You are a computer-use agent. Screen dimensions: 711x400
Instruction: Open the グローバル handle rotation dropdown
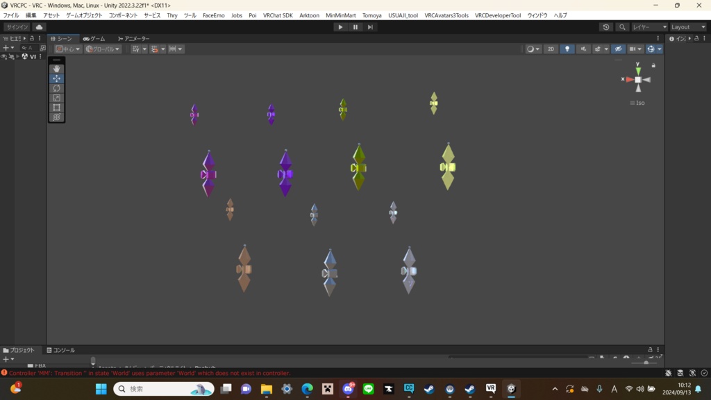click(103, 49)
